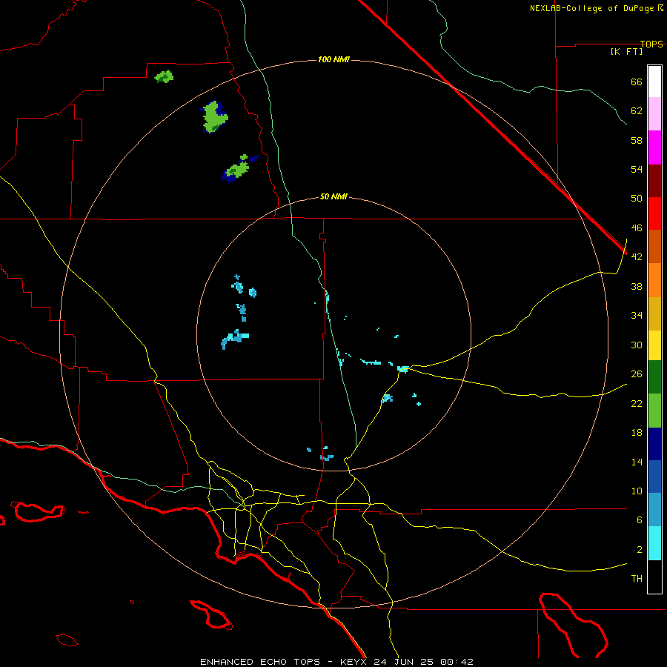Click the orange 38-42 kft legend swatch
667x667 pixels.
654,280
